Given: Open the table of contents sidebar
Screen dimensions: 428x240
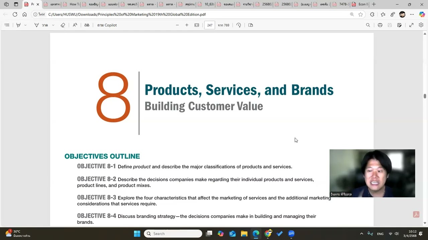Looking at the screenshot, I should (x=7, y=25).
